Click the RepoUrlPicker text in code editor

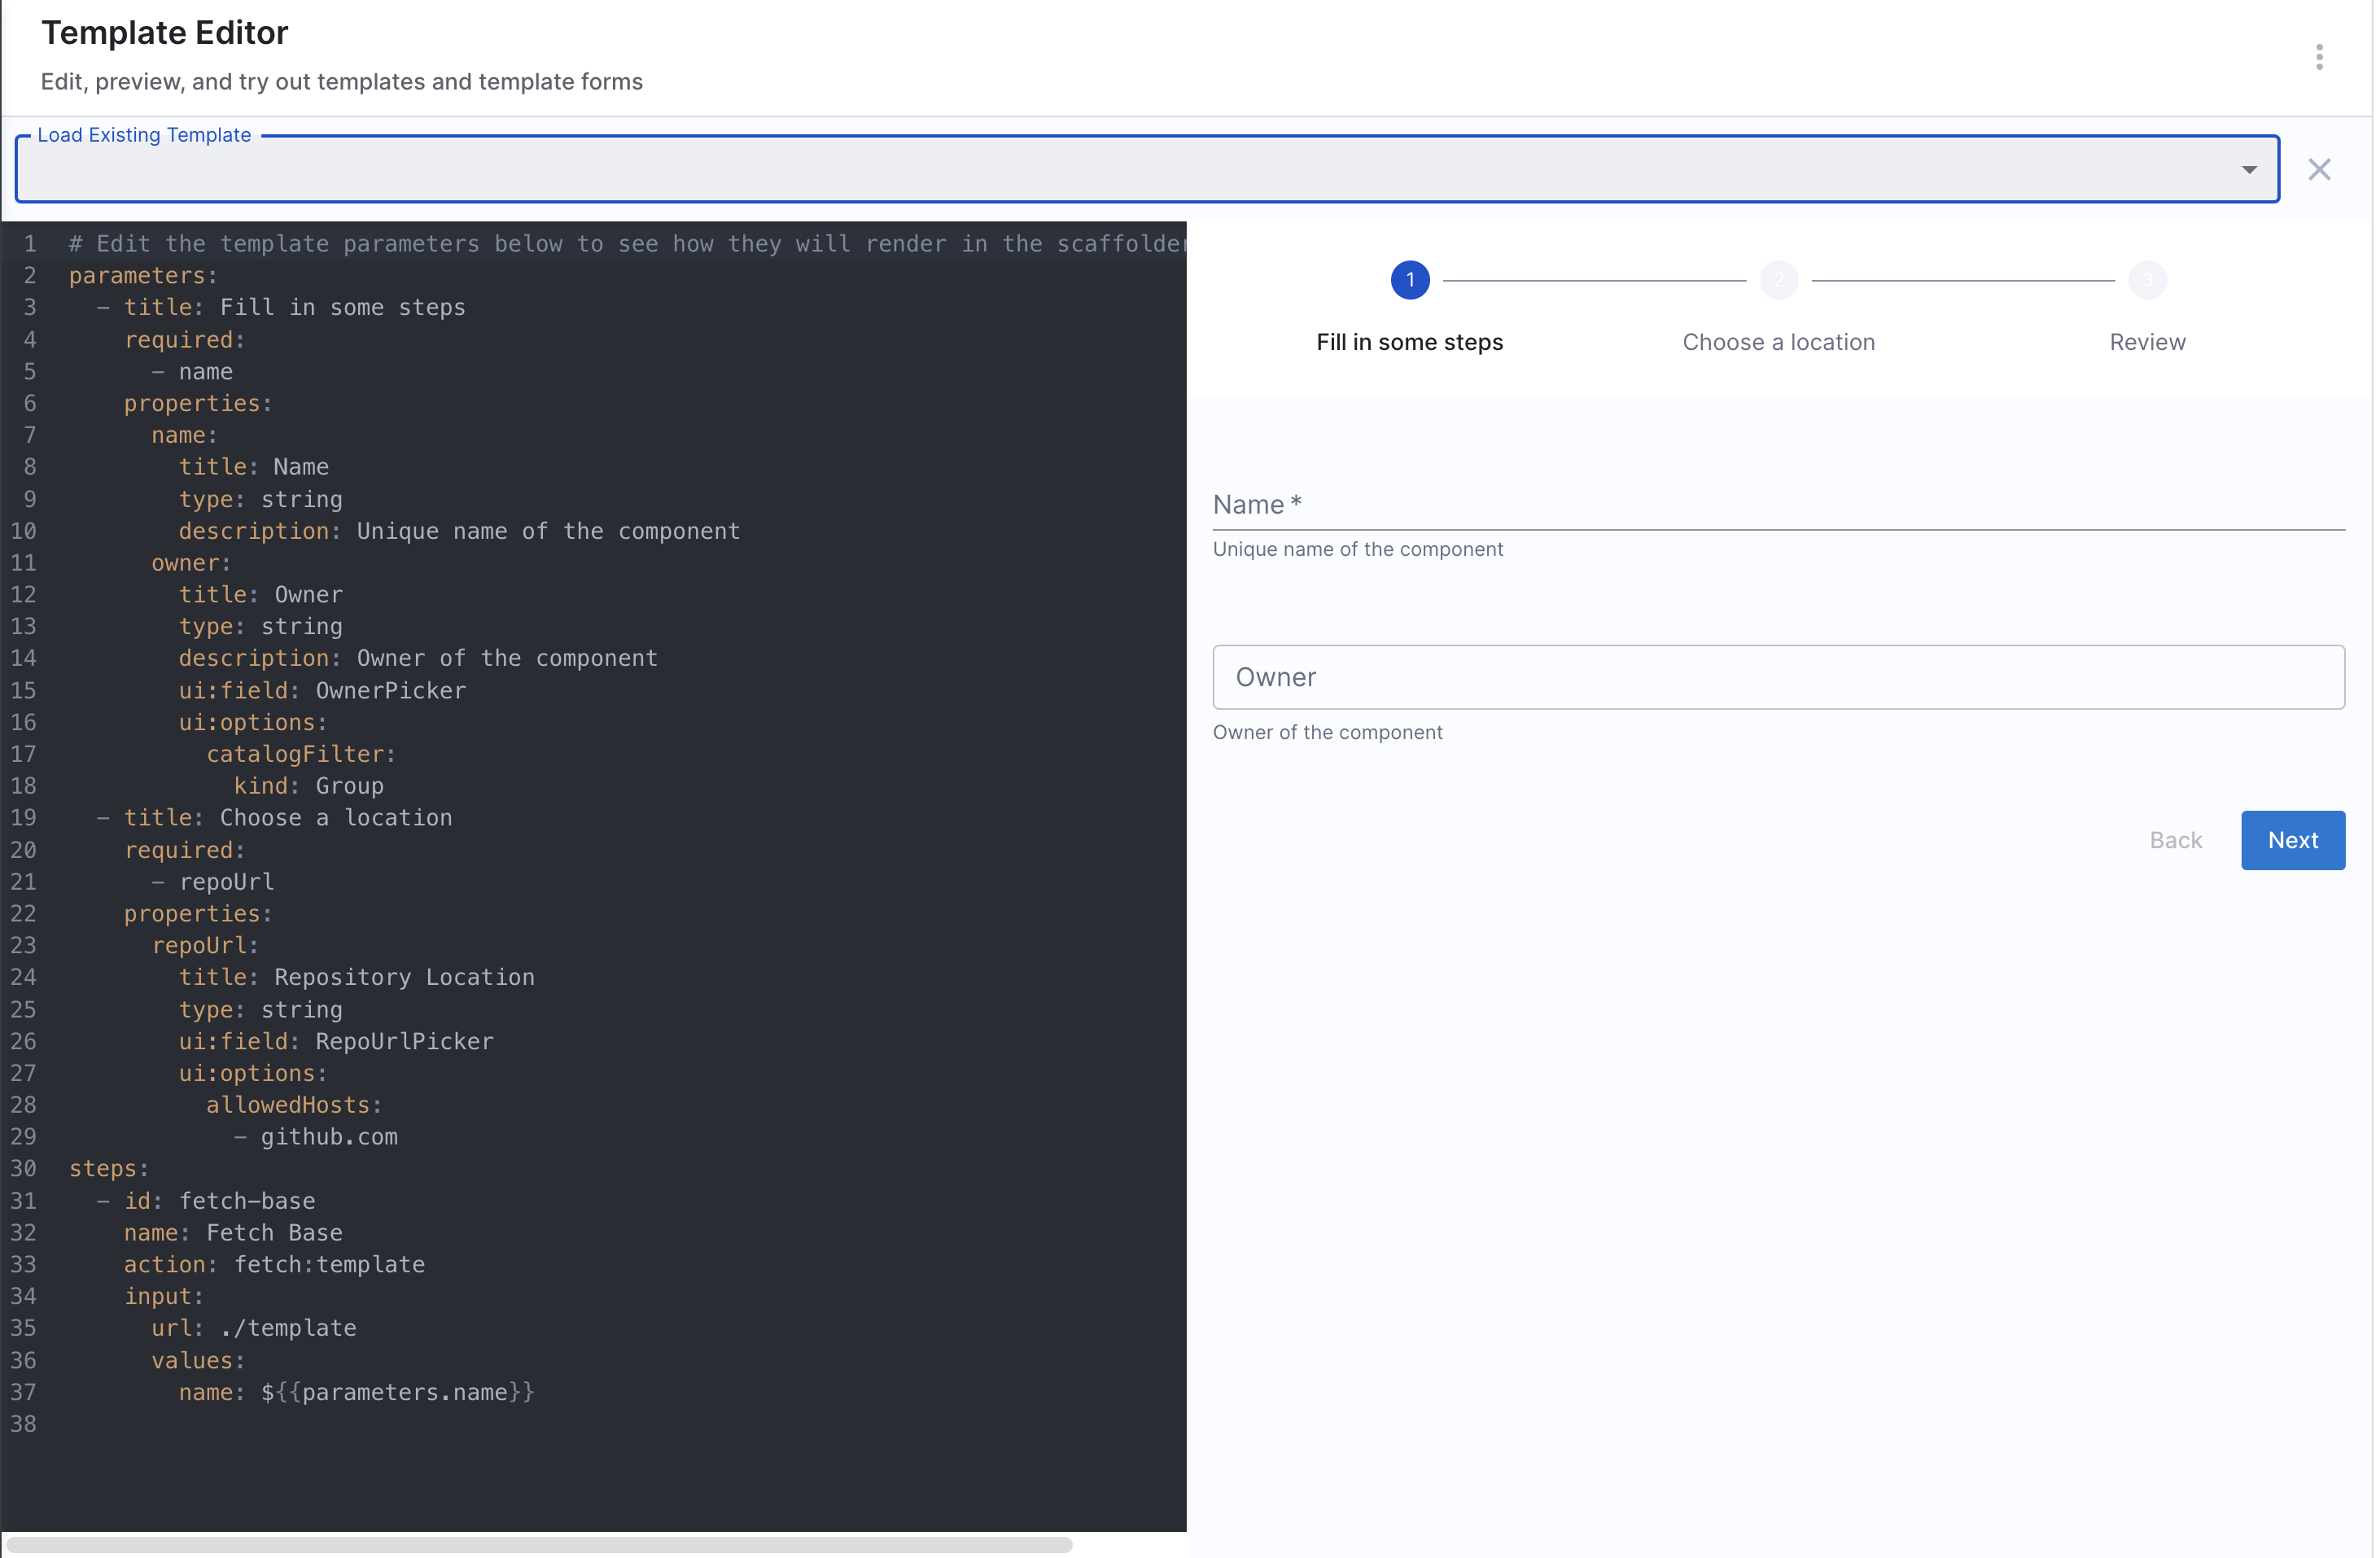point(404,1041)
